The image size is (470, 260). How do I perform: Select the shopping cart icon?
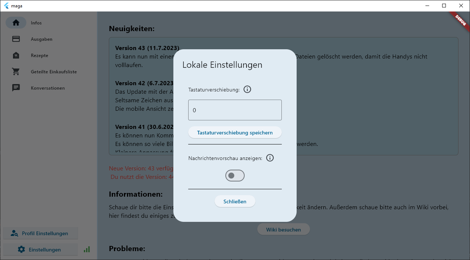[16, 71]
